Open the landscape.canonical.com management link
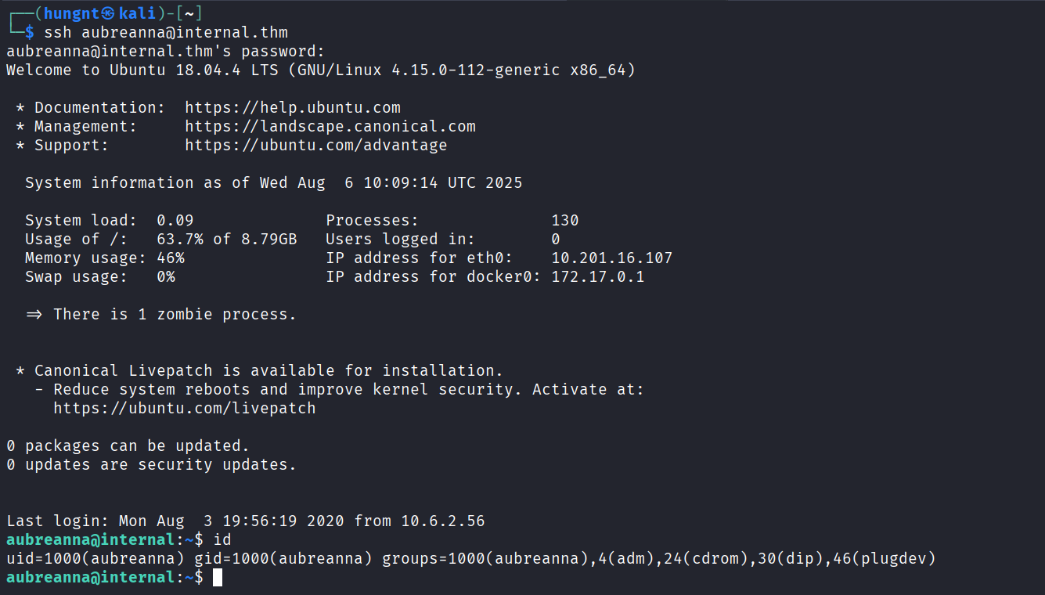The image size is (1045, 595). pyautogui.click(x=330, y=127)
